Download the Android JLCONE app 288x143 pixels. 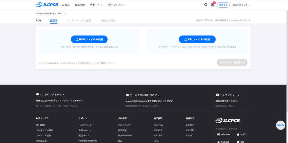pos(224,142)
